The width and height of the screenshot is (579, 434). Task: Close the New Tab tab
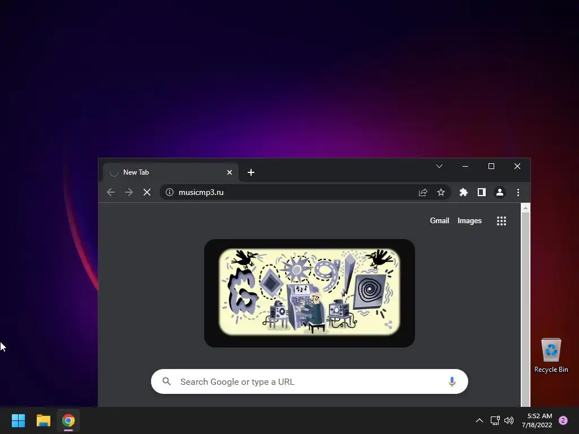[x=230, y=172]
